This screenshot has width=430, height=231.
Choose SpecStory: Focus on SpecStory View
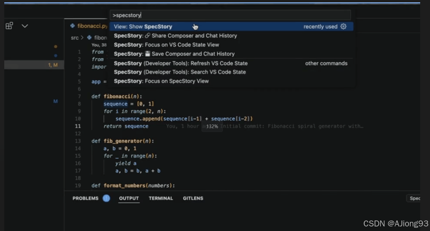231,81
